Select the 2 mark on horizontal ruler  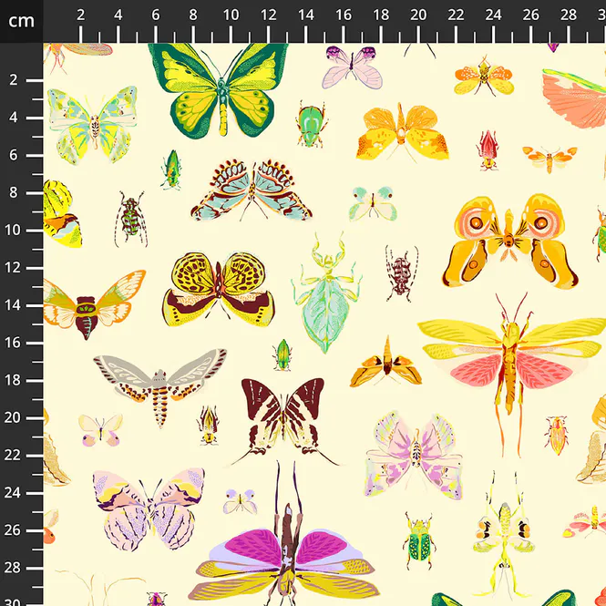[80, 15]
